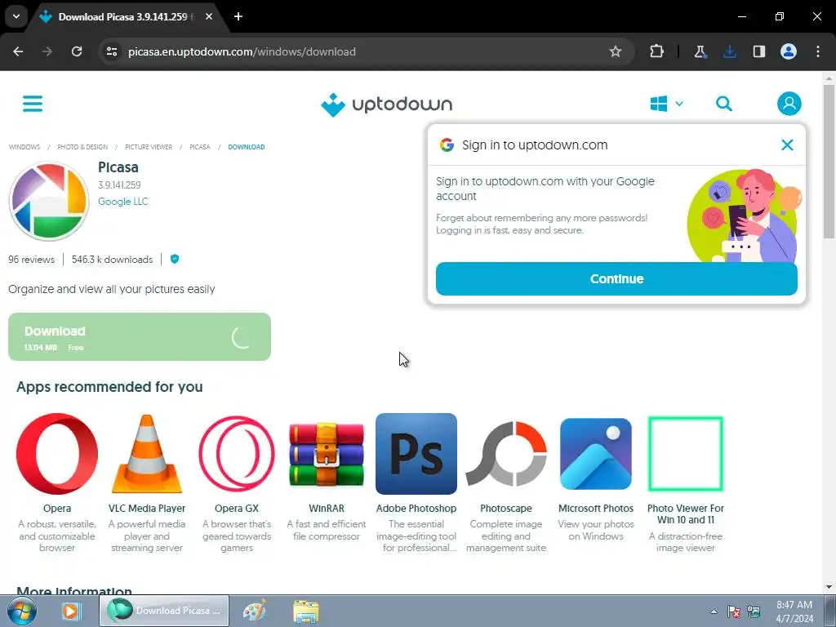Open the Paint taskbar icon

[x=255, y=611]
